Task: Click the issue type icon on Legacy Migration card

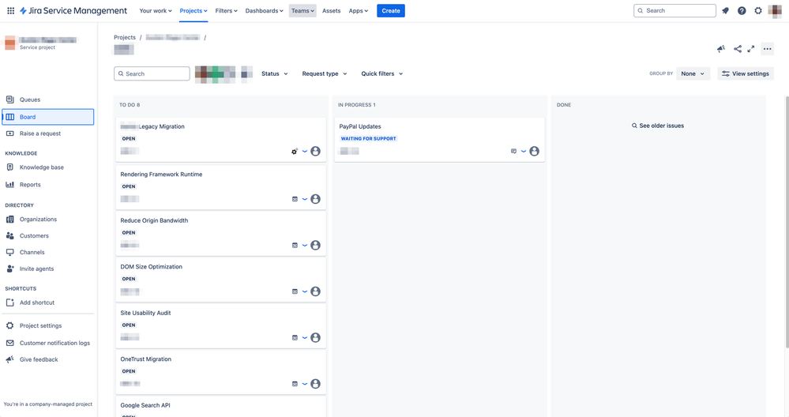Action: 295,151
